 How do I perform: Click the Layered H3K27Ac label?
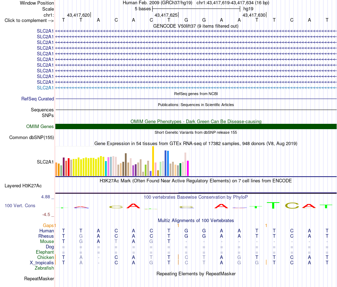point(23,186)
